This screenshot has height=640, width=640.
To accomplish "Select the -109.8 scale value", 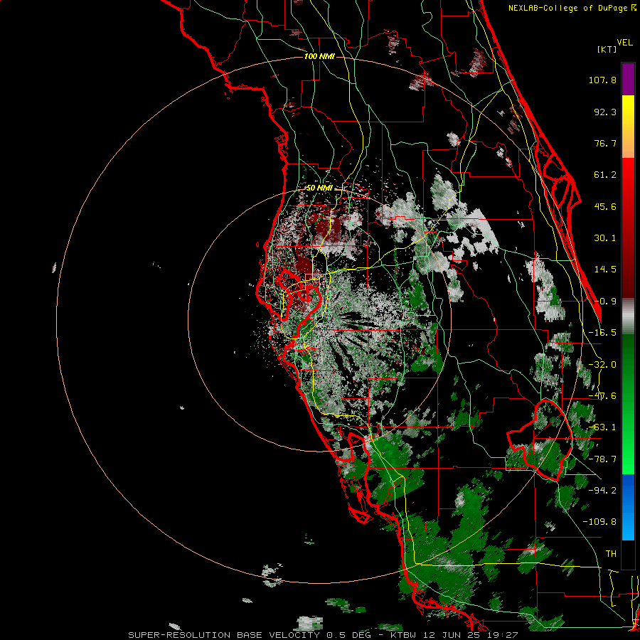I will pyautogui.click(x=599, y=522).
